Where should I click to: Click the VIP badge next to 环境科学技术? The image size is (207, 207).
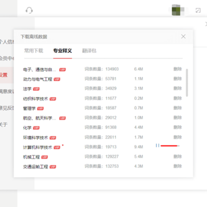53,137
